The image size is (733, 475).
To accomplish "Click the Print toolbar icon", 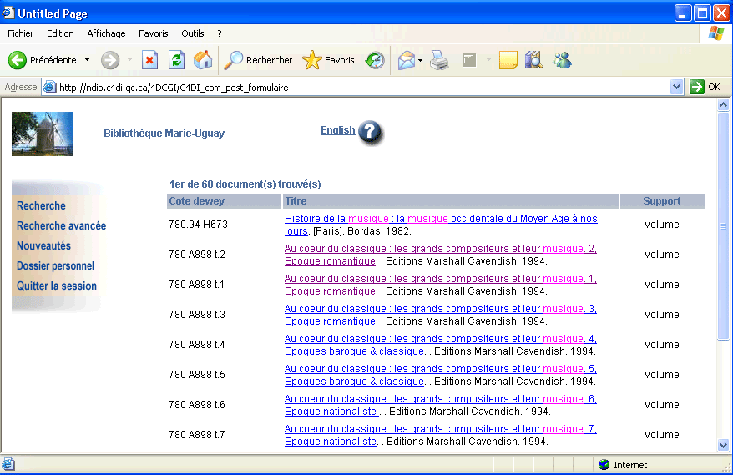I will coord(439,60).
